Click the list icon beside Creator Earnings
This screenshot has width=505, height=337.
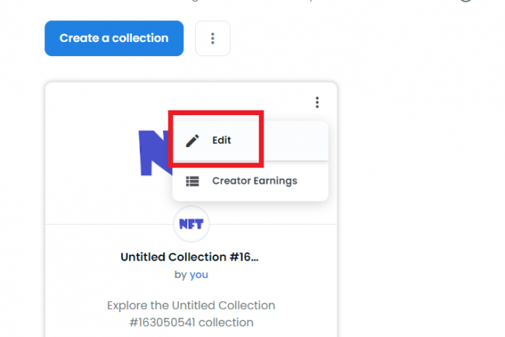click(193, 181)
